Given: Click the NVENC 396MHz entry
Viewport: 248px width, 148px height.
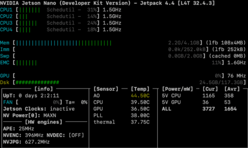Looking at the screenshot, I should click(x=23, y=136).
